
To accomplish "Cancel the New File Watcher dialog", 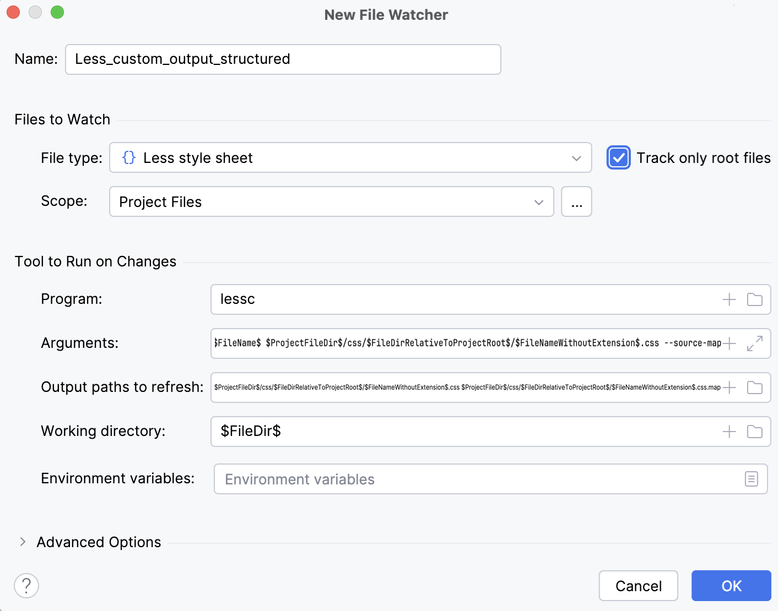I will (638, 586).
